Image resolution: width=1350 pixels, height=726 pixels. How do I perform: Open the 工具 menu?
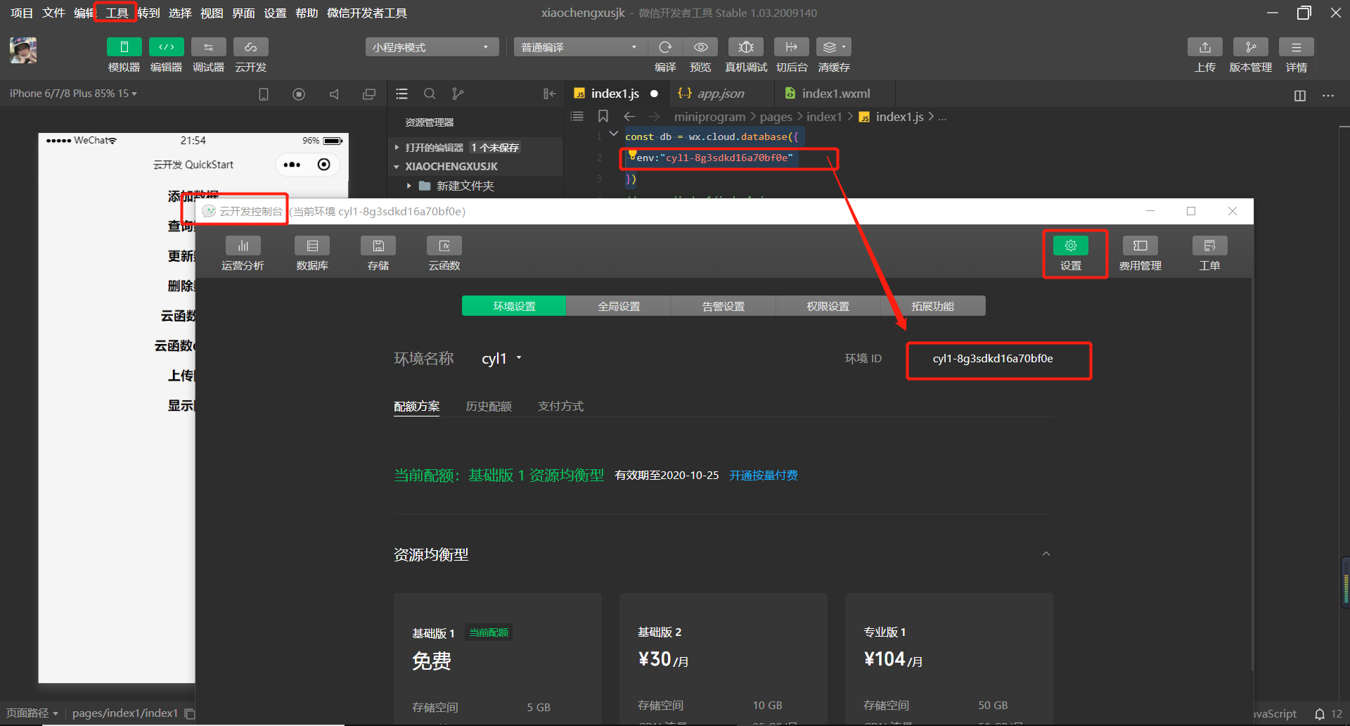tap(115, 12)
